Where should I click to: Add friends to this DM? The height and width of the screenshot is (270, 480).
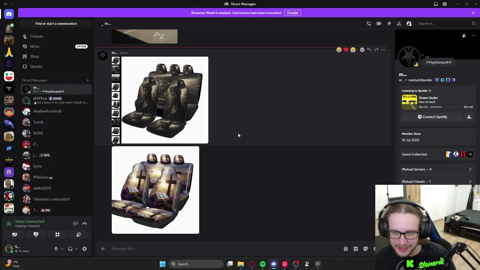point(399,24)
